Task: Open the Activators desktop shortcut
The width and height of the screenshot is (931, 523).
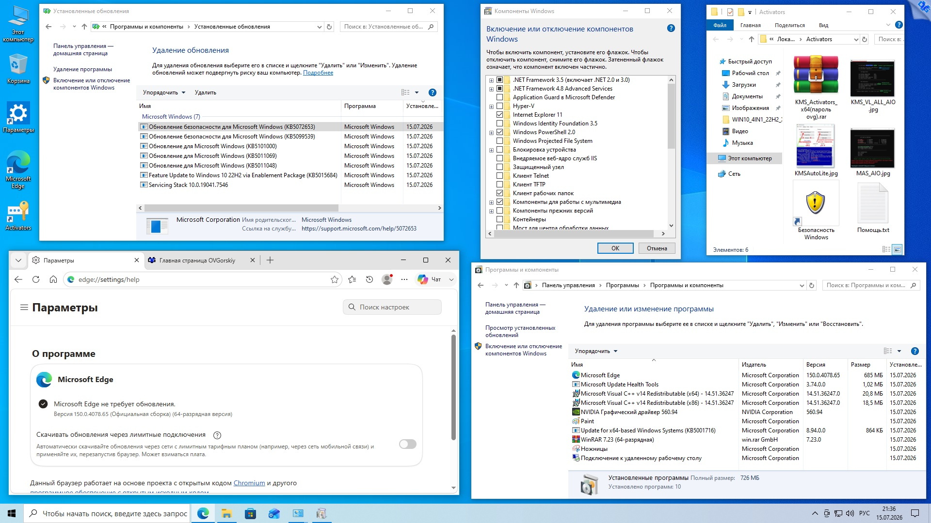Action: click(x=18, y=216)
